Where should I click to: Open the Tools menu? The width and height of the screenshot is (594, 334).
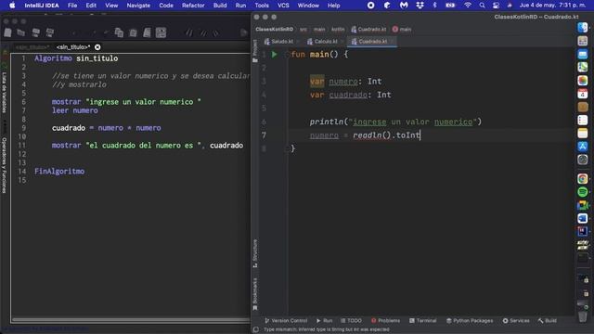pos(262,6)
